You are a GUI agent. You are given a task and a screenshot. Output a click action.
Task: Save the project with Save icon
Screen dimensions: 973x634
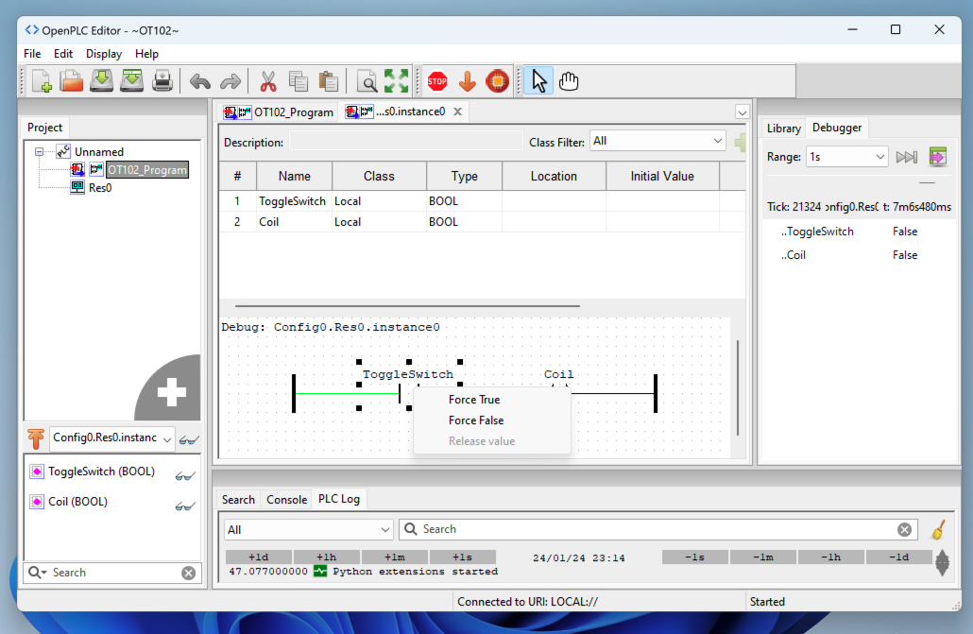coord(101,81)
